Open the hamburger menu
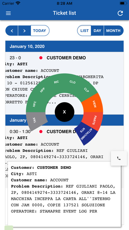Image resolution: width=129 pixels, height=230 pixels. (8, 13)
